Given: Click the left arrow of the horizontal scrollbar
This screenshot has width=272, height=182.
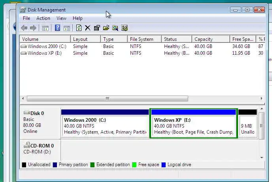Looking at the screenshot, I should [23, 98].
